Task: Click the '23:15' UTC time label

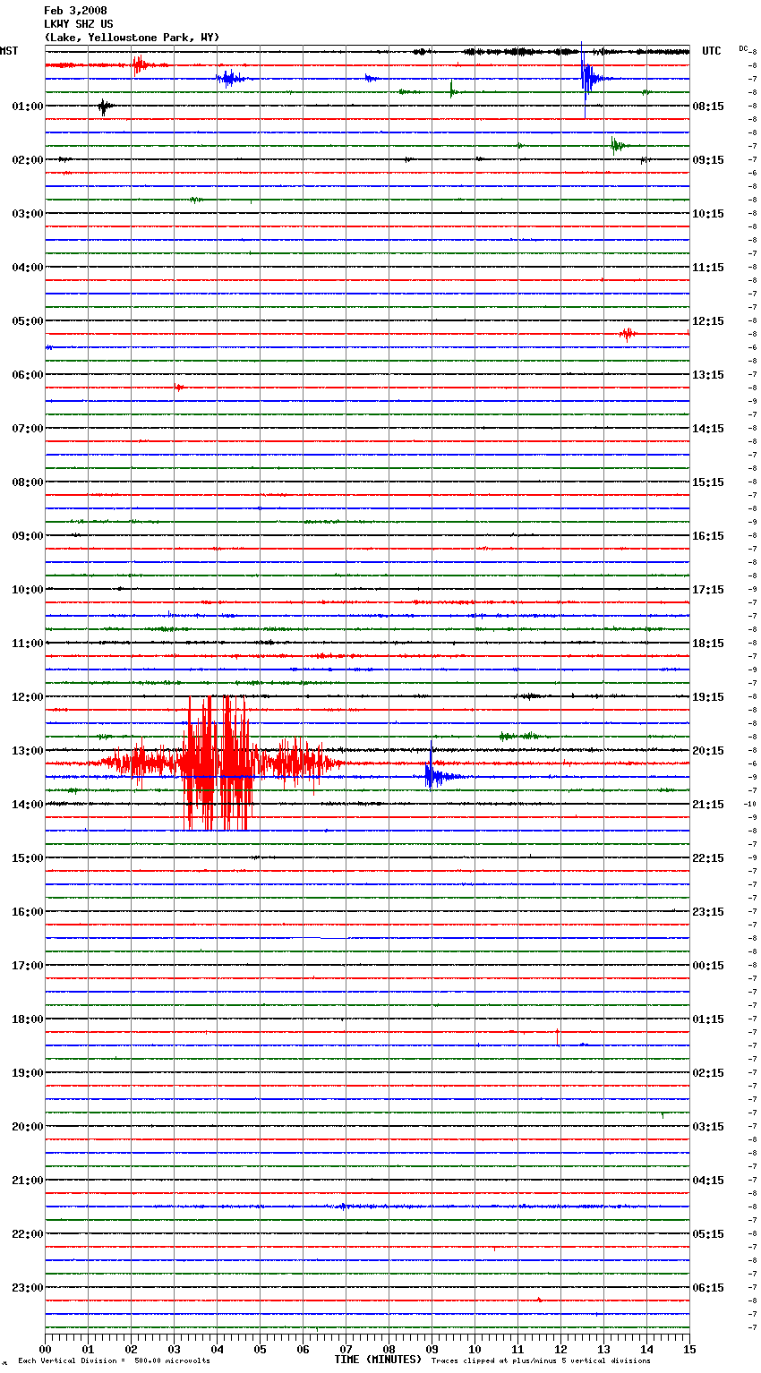Action: (708, 912)
